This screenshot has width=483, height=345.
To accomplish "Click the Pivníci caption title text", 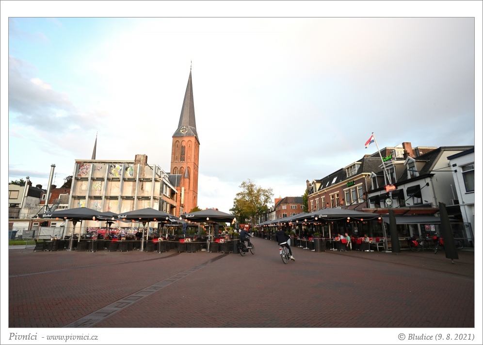I will 23,336.
